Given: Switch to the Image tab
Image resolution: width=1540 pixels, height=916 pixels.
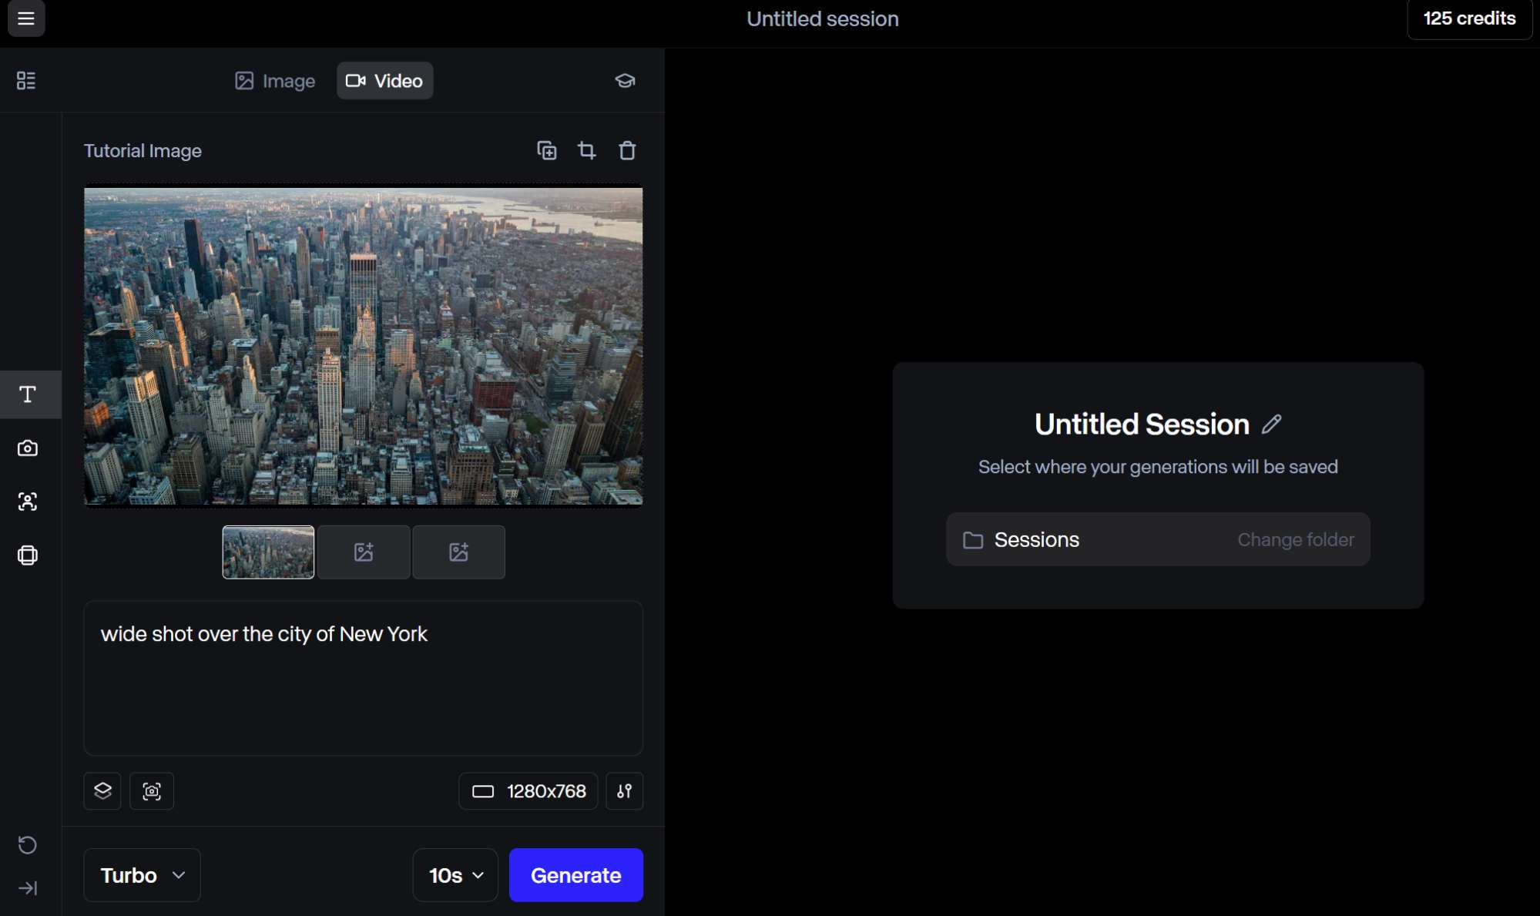Looking at the screenshot, I should click(x=275, y=81).
